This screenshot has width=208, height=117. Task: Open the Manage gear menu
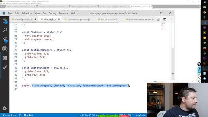tap(5, 108)
